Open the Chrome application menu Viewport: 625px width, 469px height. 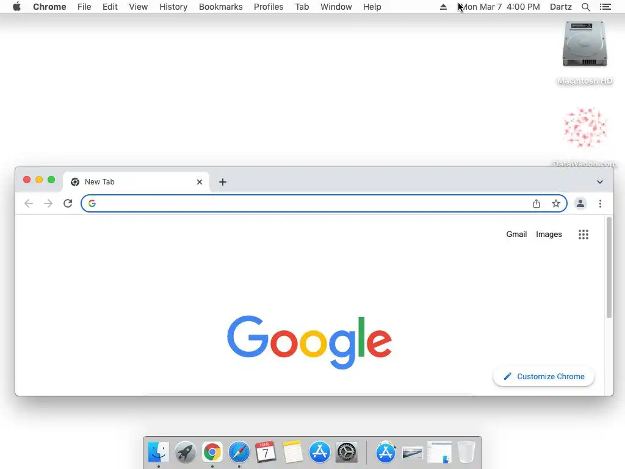click(49, 7)
